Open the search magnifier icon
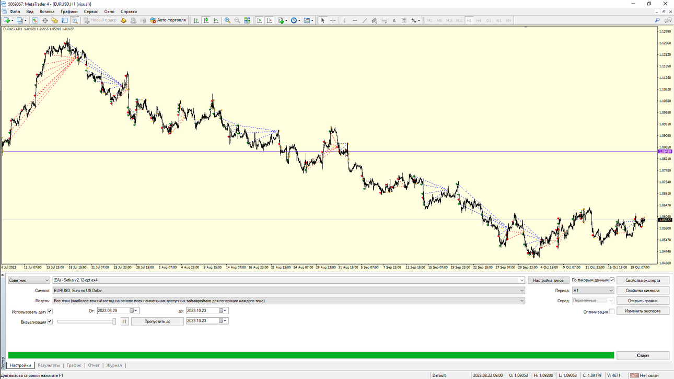Image resolution: width=674 pixels, height=379 pixels. click(x=657, y=20)
